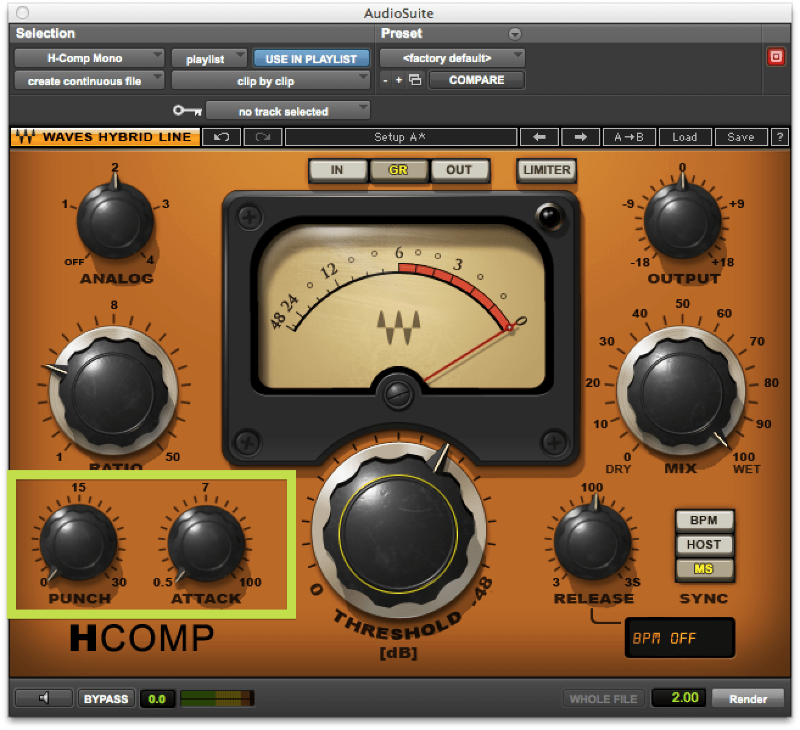Viewport: 800px width, 730px height.
Task: Click the window close circle in title bar
Action: [x=23, y=13]
